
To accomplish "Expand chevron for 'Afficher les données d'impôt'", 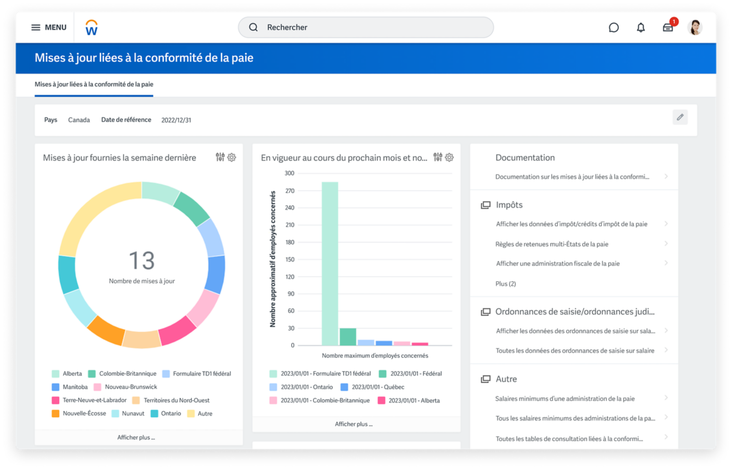I will (666, 224).
